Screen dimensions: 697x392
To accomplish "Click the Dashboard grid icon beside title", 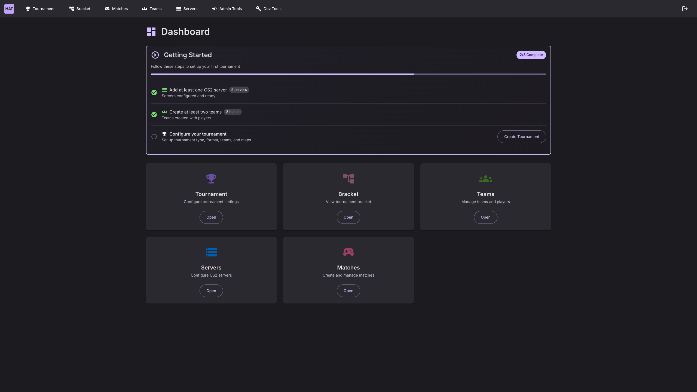I will click(x=151, y=32).
